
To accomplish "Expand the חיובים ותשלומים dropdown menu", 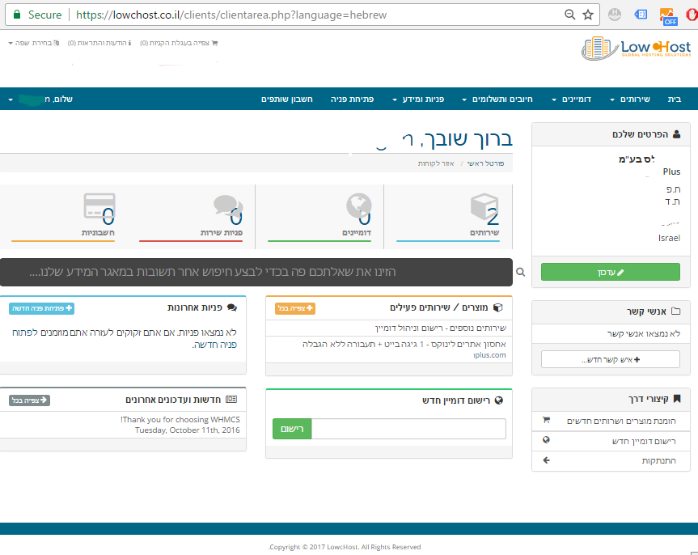I will point(497,100).
